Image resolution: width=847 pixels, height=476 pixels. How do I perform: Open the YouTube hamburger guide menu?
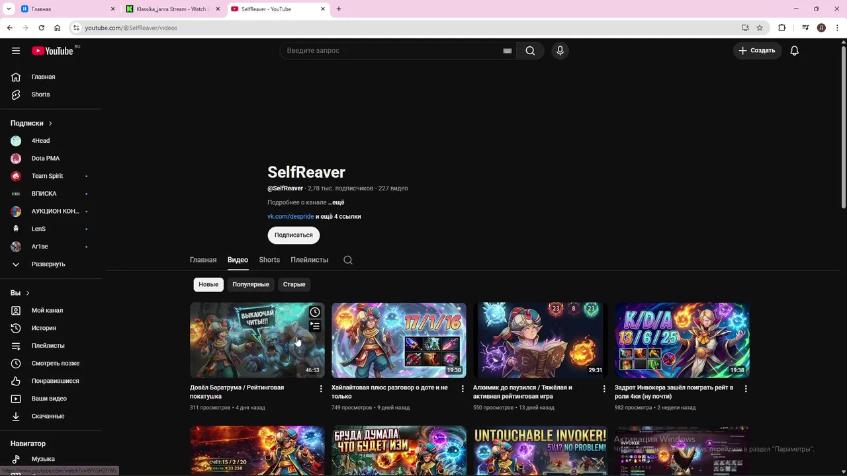[x=16, y=50]
